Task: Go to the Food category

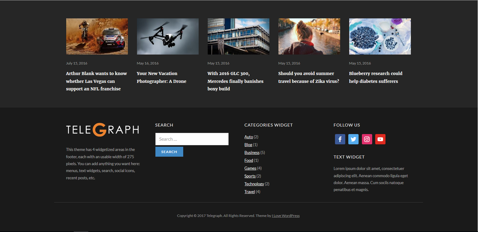Action: 249,161
